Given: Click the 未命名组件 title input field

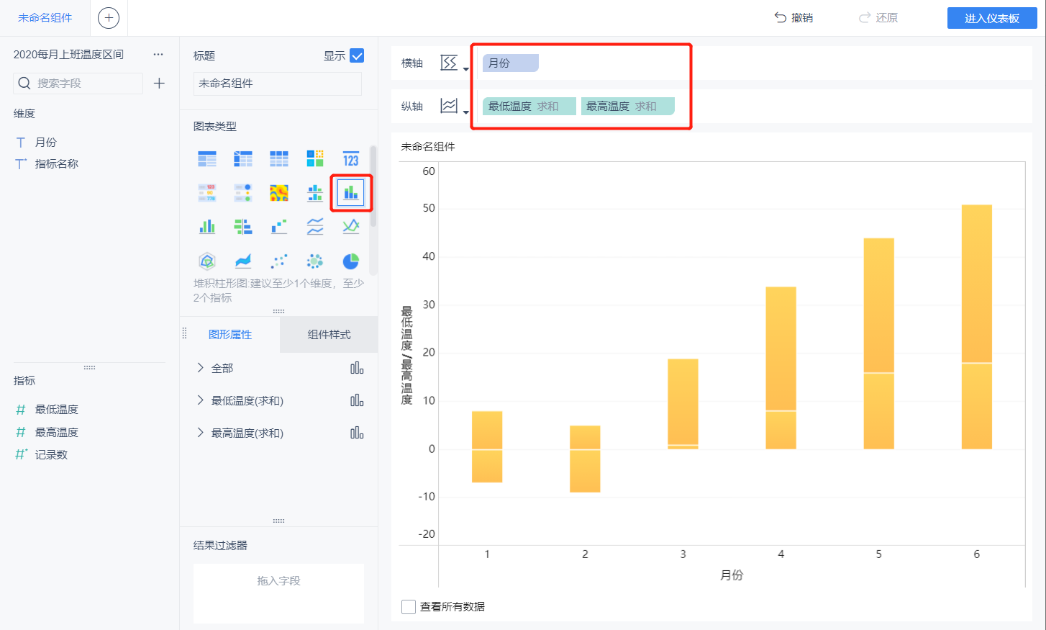Looking at the screenshot, I should click(278, 84).
